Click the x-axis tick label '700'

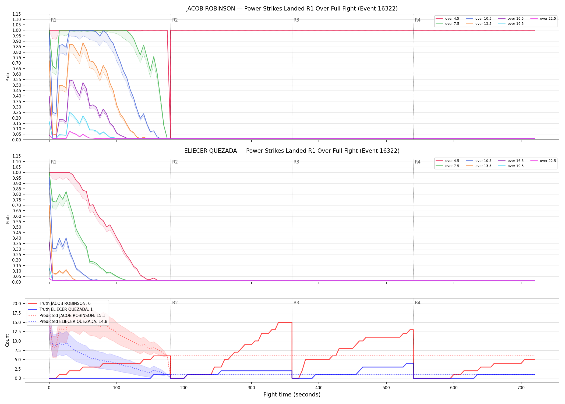coord(521,388)
